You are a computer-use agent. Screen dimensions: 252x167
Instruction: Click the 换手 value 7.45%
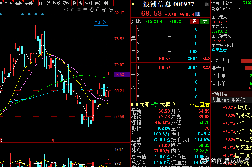click(204, 134)
